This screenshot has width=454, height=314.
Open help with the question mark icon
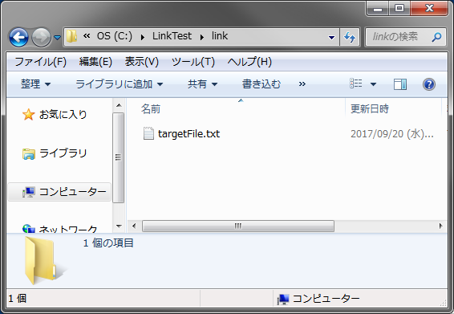tap(429, 84)
